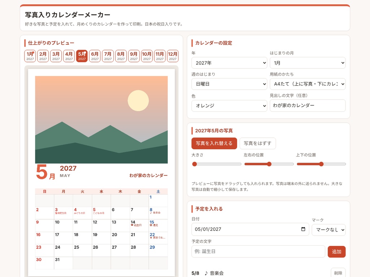Image resolution: width=370 pixels, height=277 pixels.
Task: Click the 日付 date input field
Action: point(250,229)
